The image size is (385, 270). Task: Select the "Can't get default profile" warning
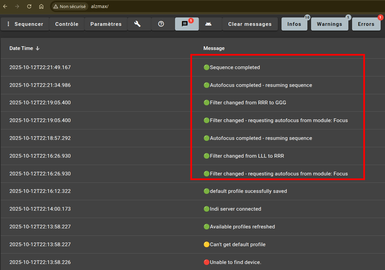238,245
